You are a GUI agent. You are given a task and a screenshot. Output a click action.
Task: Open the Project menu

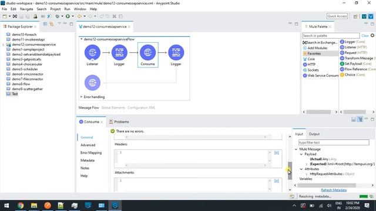pos(55,9)
